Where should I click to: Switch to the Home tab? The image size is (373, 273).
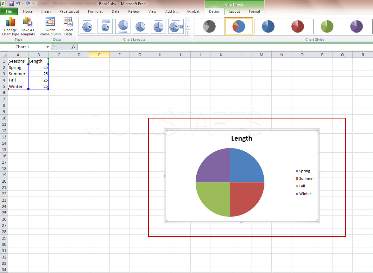click(x=28, y=11)
